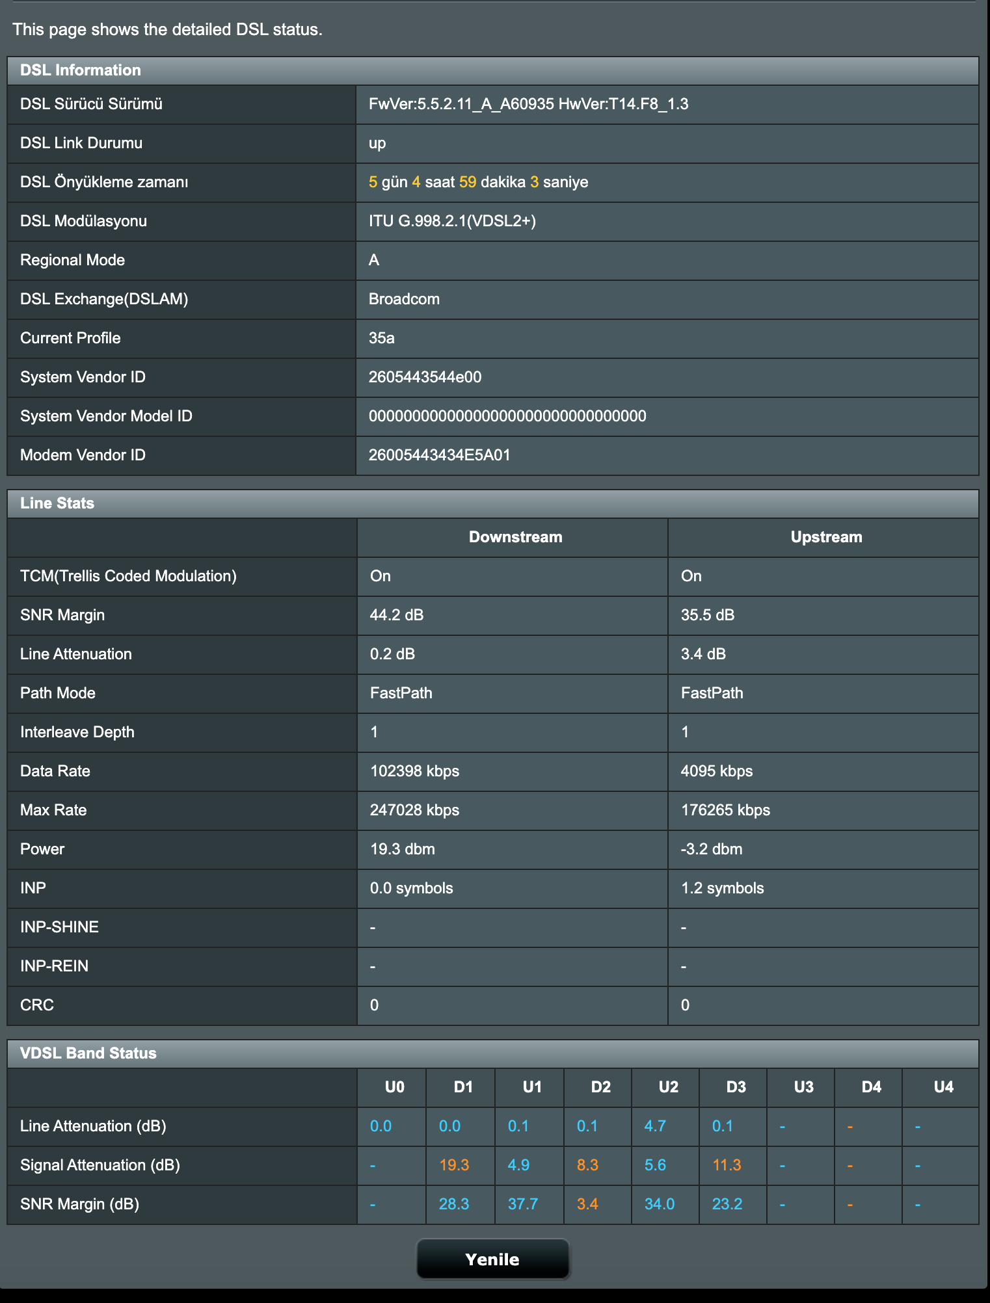Screen dimensions: 990x1303
Task: Click the Broadcom DSLAM value
Action: [404, 299]
